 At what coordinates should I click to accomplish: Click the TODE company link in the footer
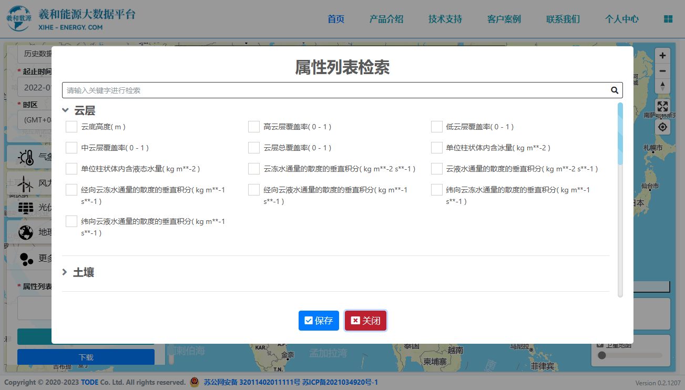(x=89, y=382)
